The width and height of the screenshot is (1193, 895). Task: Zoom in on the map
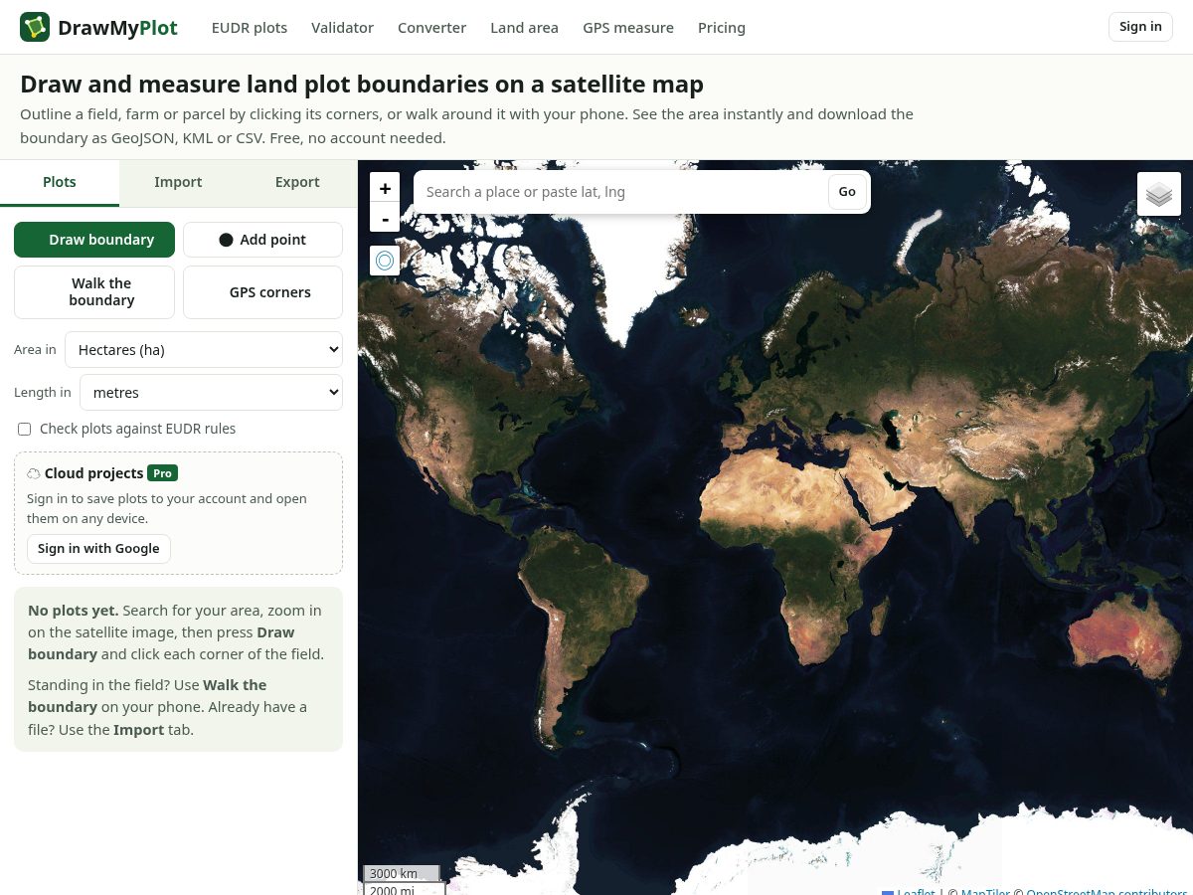coord(385,188)
